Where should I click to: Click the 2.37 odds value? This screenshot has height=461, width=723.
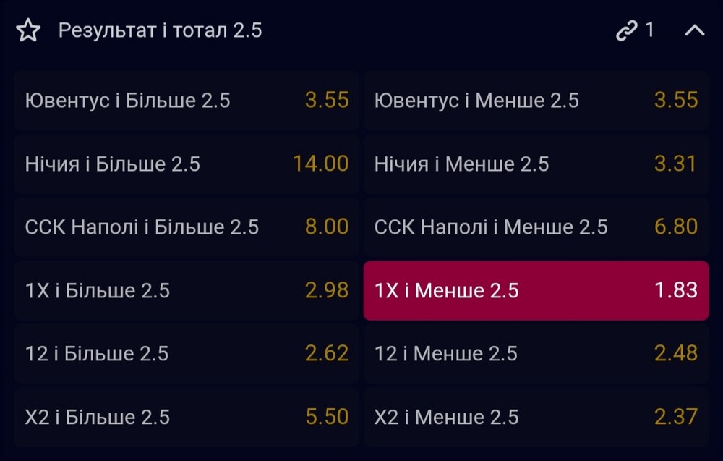676,418
